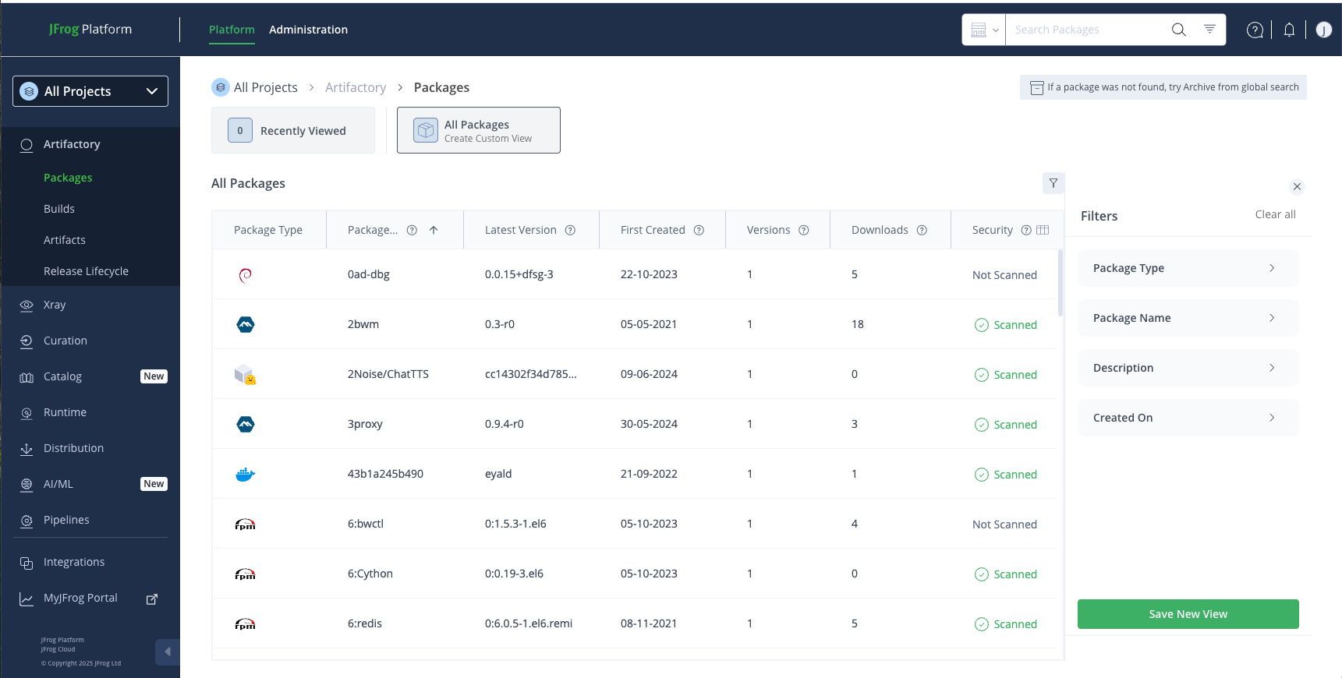The height and width of the screenshot is (678, 1342).
Task: Click the RPM icon for 6:bwctl
Action: point(246,524)
